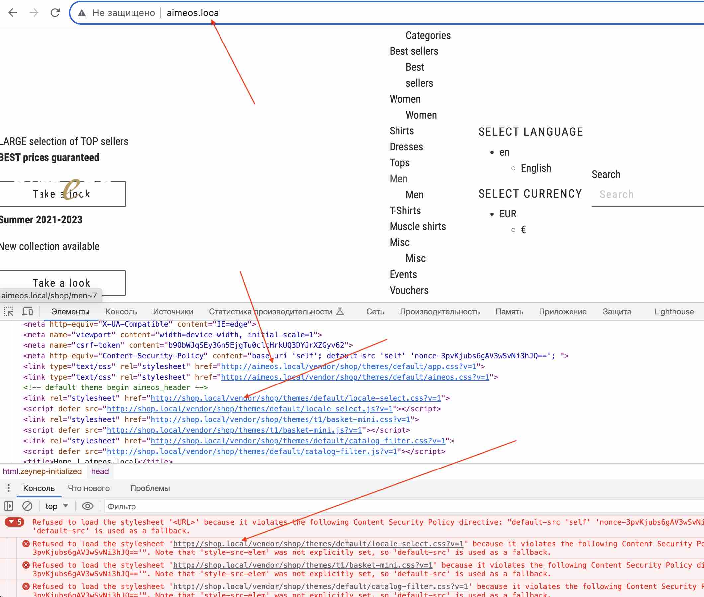Toggle the device toolbar icon
The image size is (704, 597).
28,311
